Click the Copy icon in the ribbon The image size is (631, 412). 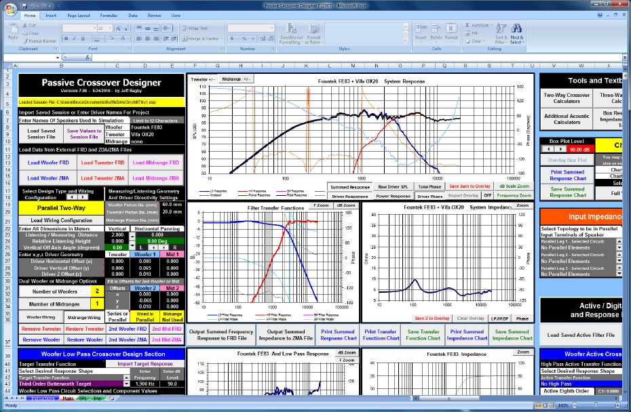[25, 33]
